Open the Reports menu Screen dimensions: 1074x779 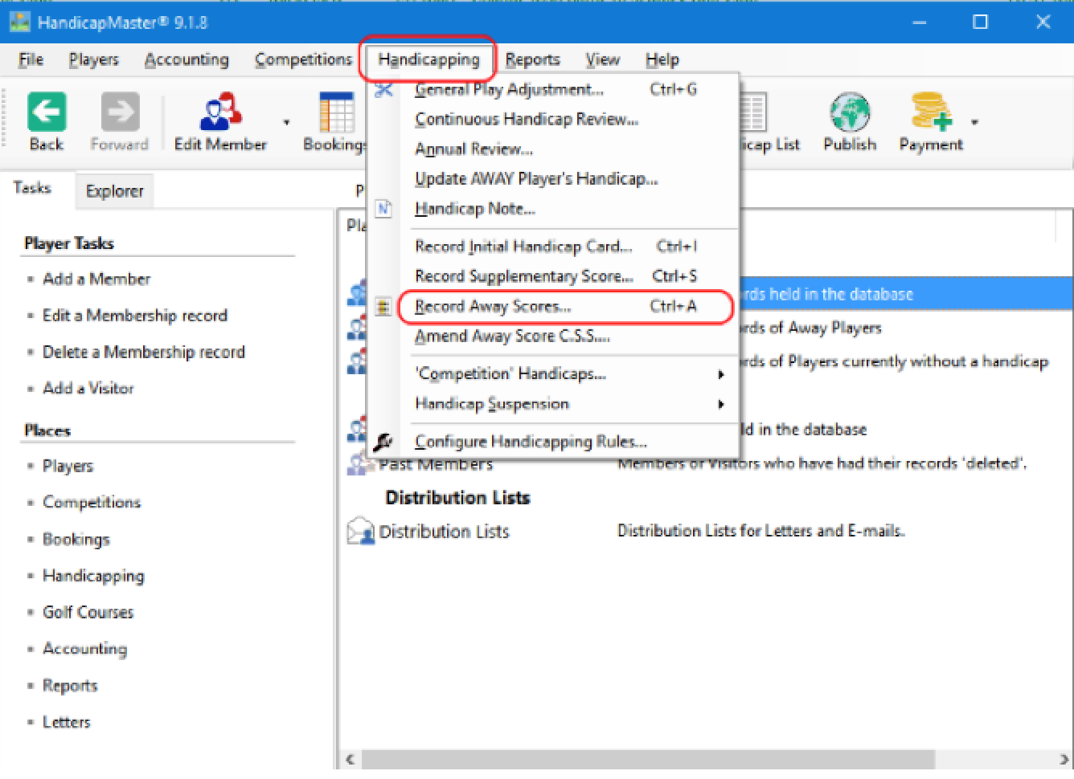tap(532, 59)
